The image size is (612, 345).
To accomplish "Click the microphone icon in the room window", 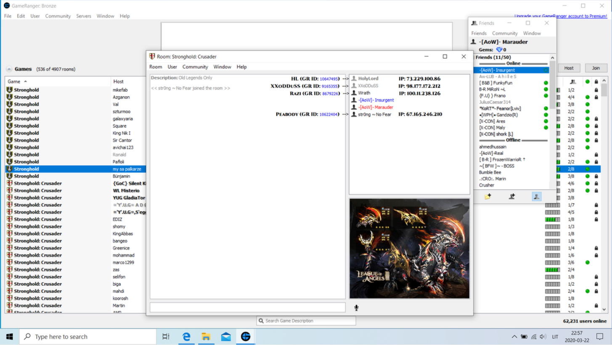I will coord(356,308).
